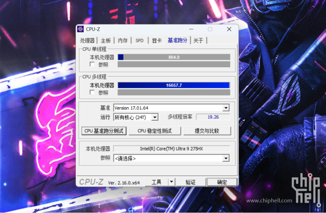The width and height of the screenshot is (326, 213).
Task: Confirm with the 确定 button
Action: [x=222, y=182]
